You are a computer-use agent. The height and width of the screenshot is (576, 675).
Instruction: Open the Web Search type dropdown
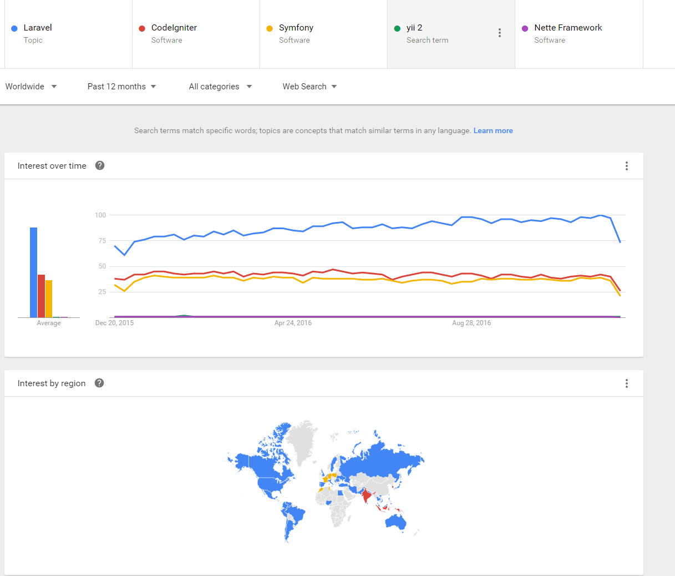pyautogui.click(x=309, y=87)
